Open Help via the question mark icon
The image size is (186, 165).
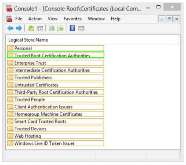coord(72,28)
